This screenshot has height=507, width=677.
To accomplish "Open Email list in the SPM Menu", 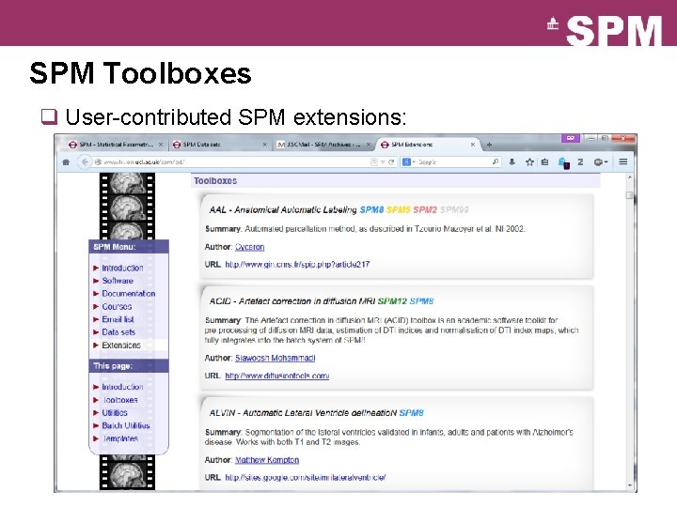I will [118, 319].
